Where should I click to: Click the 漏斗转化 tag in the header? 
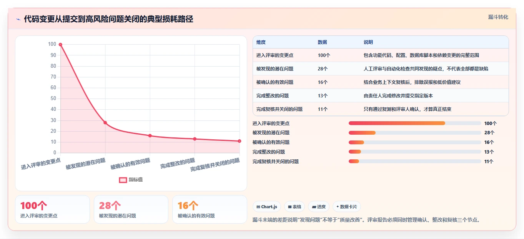[498, 17]
